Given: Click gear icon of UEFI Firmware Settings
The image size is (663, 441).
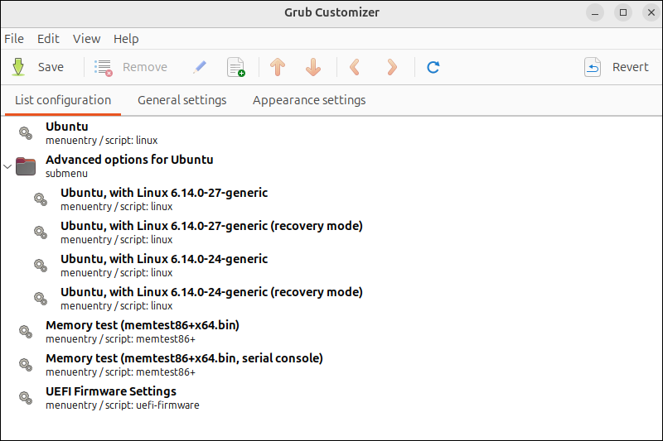Looking at the screenshot, I should (26, 398).
